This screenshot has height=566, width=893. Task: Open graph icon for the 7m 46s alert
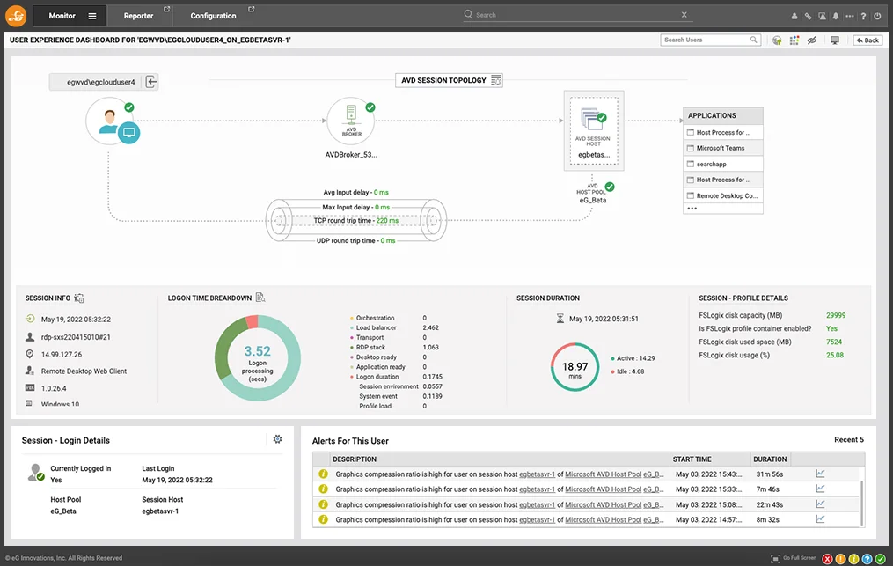[820, 489]
